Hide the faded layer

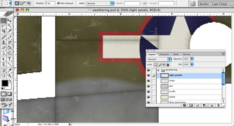(x=149, y=97)
